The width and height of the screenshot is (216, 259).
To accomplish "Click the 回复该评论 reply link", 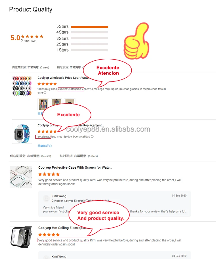I will pyautogui.click(x=44, y=146).
